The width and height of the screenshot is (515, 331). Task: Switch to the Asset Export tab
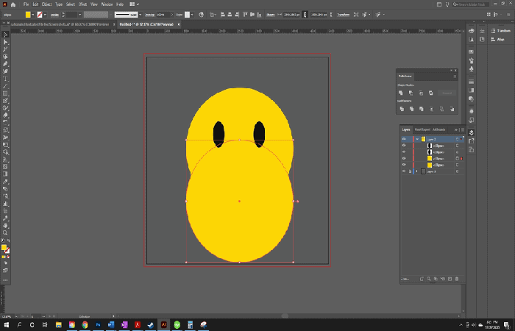[x=422, y=129]
